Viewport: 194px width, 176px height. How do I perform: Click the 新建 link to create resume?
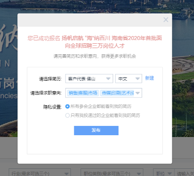pyautogui.click(x=150, y=78)
